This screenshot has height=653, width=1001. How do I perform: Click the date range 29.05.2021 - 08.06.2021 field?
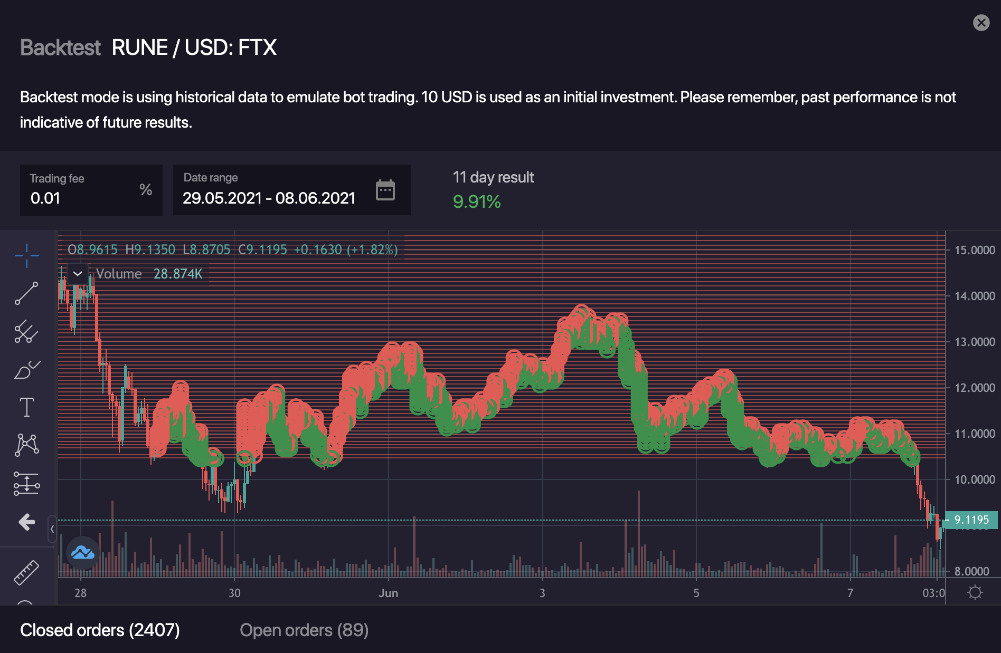[x=269, y=198]
